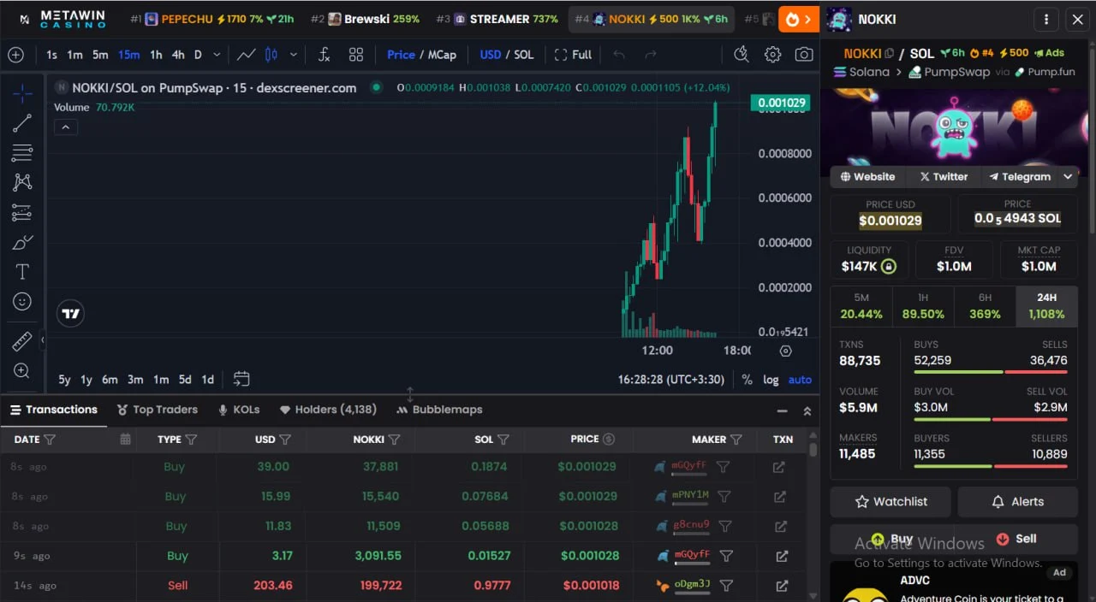Image resolution: width=1096 pixels, height=602 pixels.
Task: Filter the USD column
Action: pyautogui.click(x=285, y=440)
